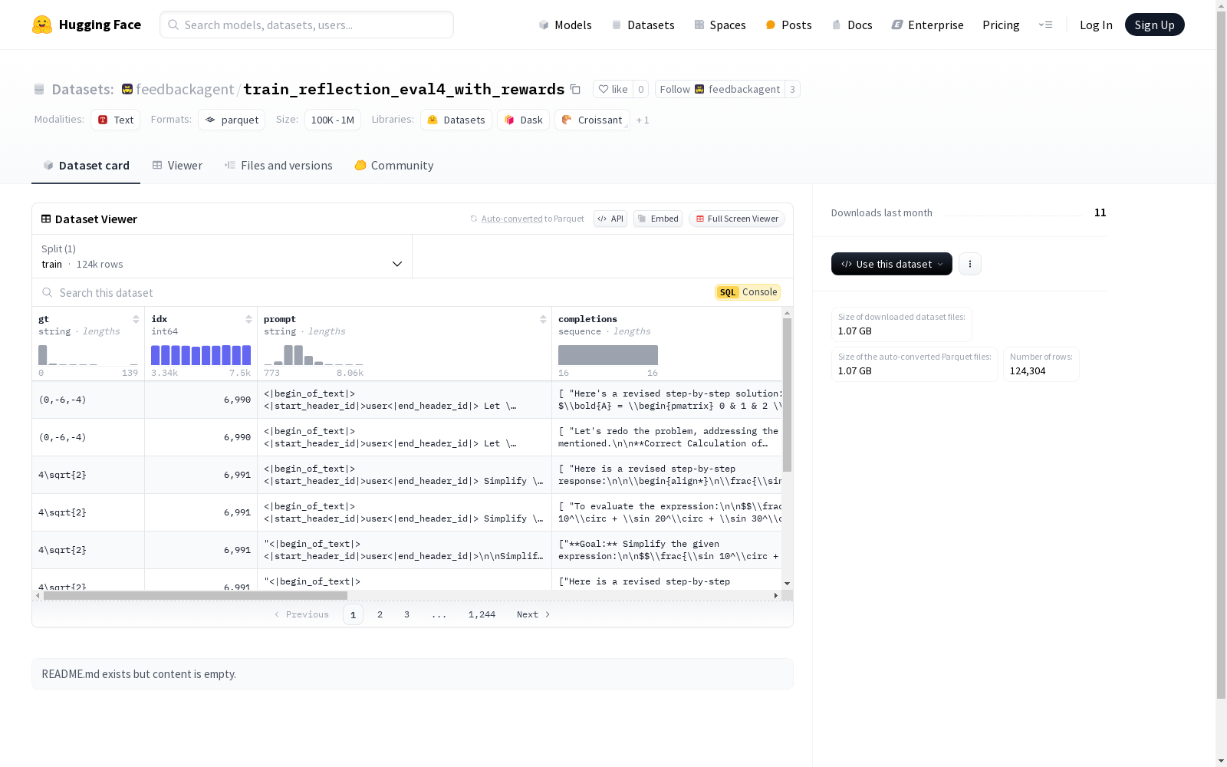The image size is (1227, 767).
Task: Expand the +1 more libraries
Action: 643,120
